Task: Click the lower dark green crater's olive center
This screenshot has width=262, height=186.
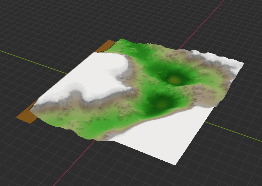Action: point(161,104)
